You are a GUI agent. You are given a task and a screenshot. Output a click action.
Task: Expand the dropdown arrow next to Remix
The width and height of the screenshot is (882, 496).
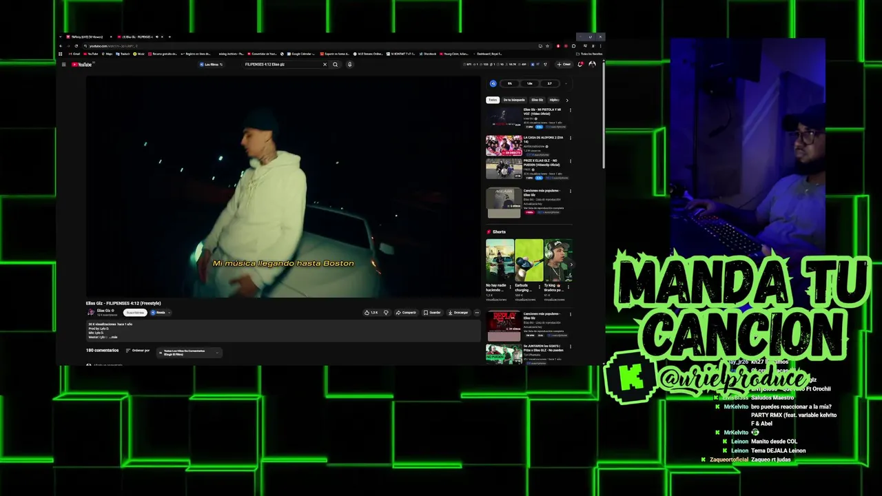170,313
